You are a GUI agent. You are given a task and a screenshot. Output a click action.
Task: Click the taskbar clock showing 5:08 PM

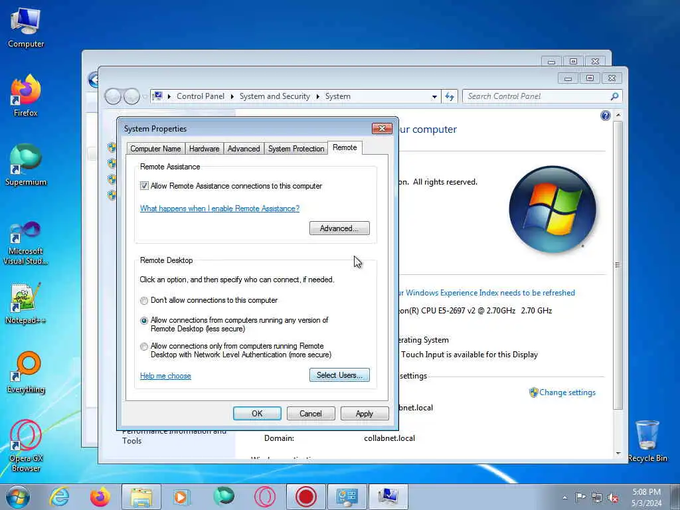[x=646, y=497]
